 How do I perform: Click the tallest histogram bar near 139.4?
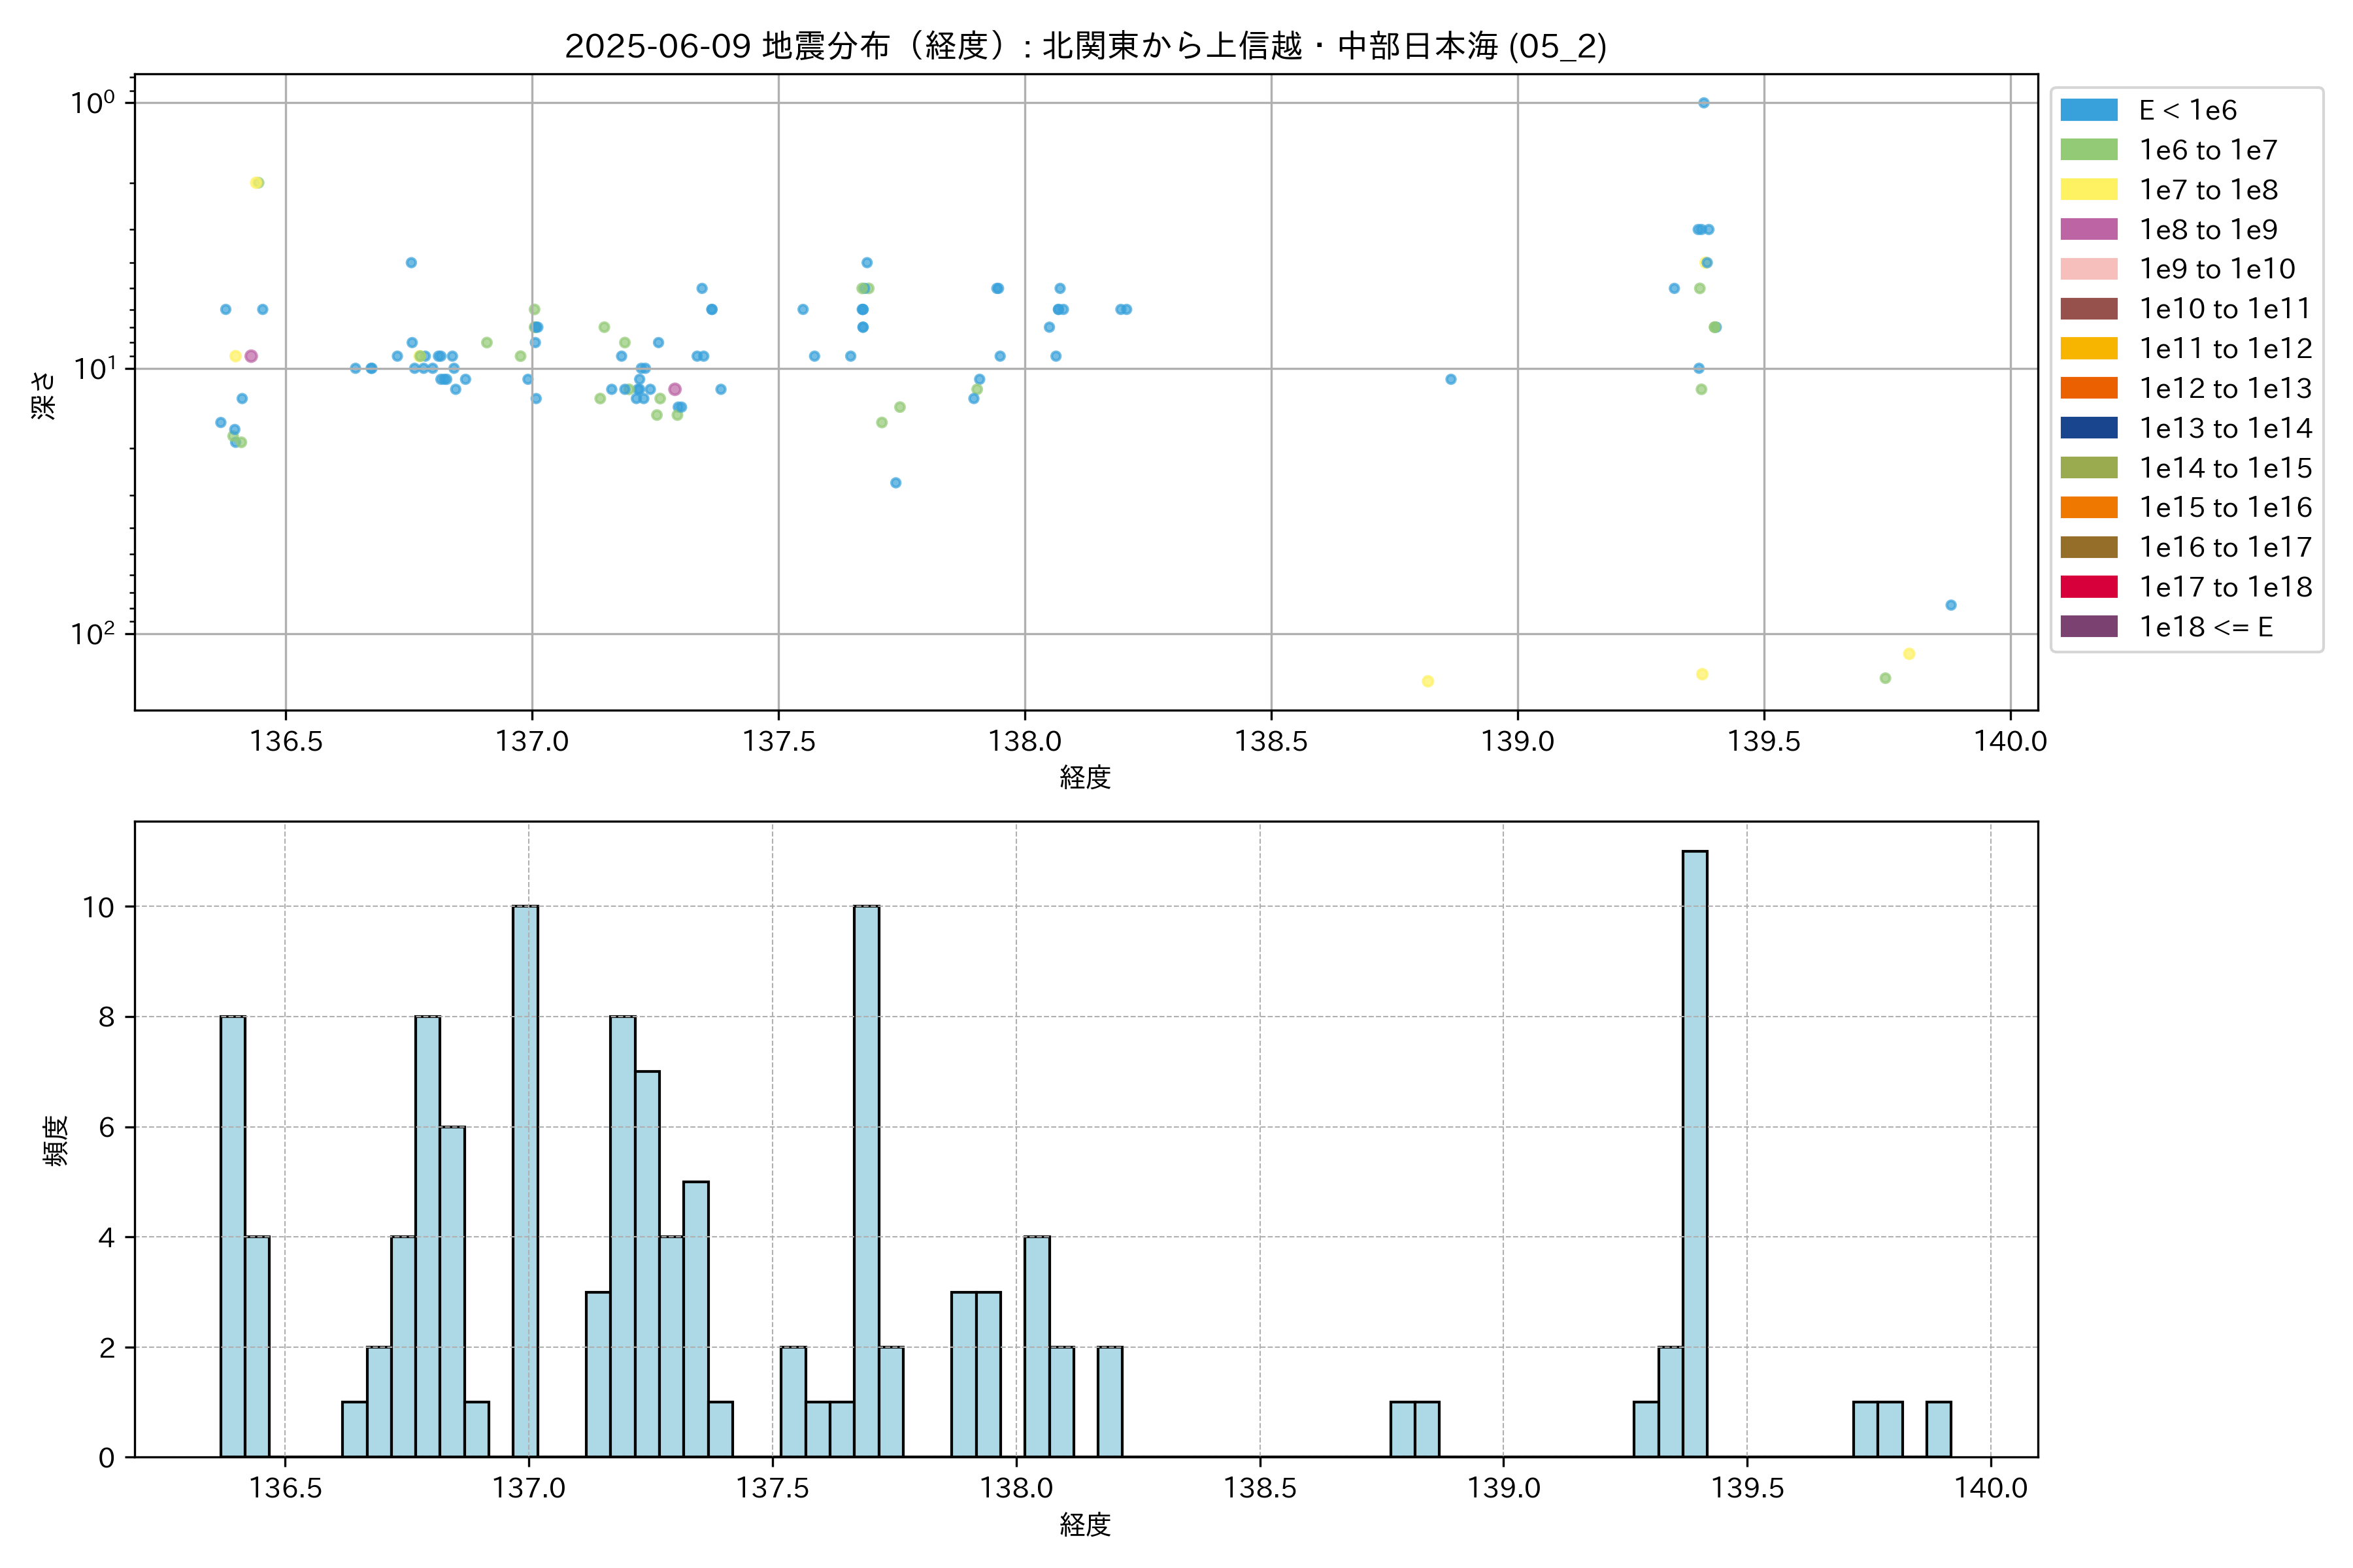coord(1695,1153)
